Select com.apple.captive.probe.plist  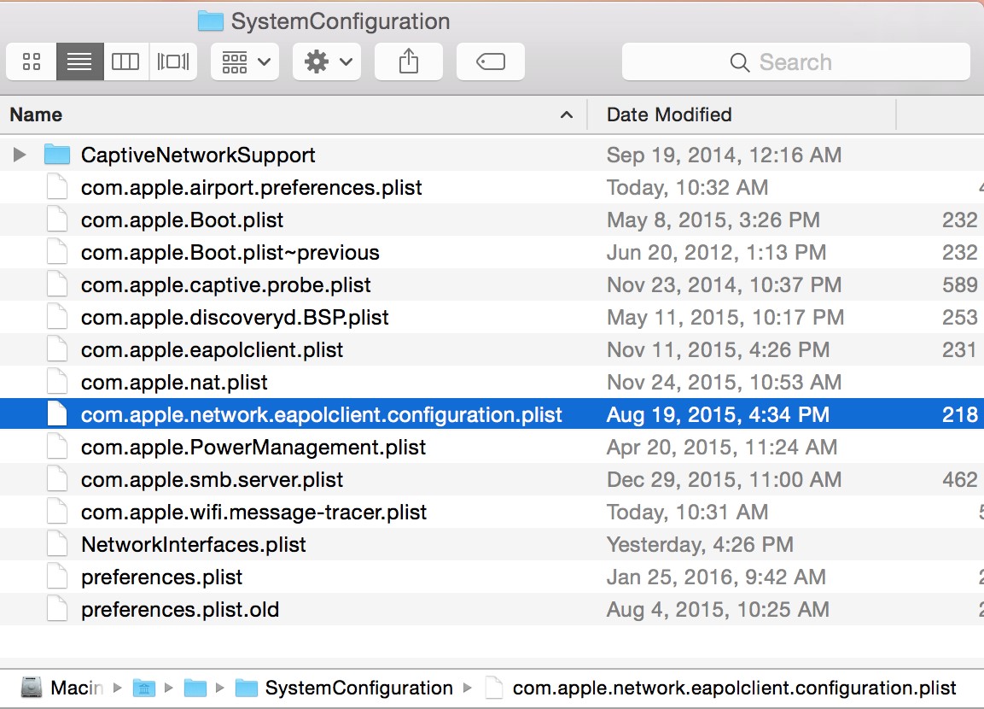coord(226,285)
